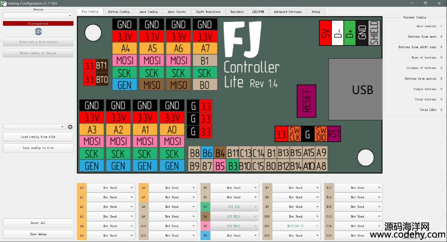Expand the A4 pin dropdown
The height and width of the screenshot is (242, 447).
(110, 226)
